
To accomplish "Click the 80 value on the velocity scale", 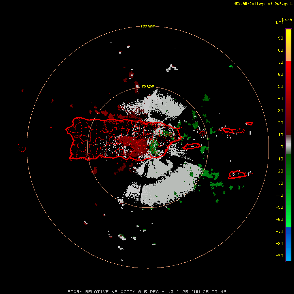I will tap(281, 50).
